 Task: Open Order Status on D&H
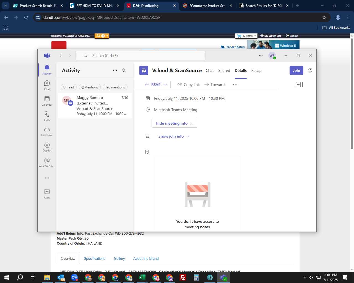pyautogui.click(x=233, y=47)
